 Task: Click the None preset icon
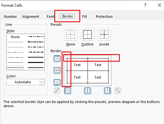[71, 35]
